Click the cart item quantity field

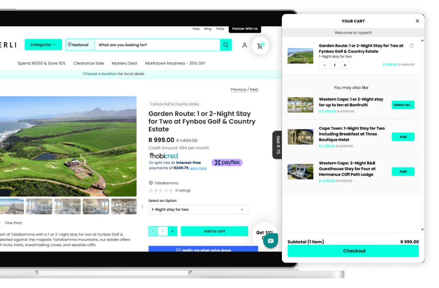[x=335, y=65]
